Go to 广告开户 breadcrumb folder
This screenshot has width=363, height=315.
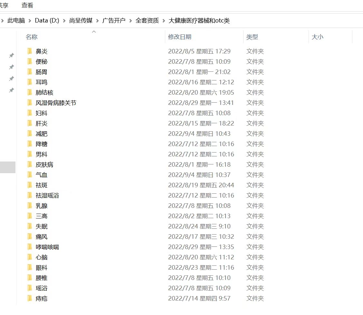(x=114, y=21)
